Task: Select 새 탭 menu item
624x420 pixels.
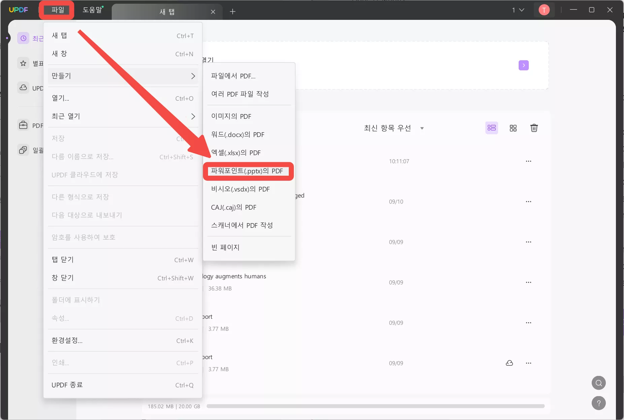Action: tap(123, 36)
